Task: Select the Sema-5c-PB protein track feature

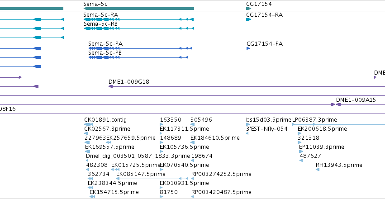Action: [x=138, y=57]
